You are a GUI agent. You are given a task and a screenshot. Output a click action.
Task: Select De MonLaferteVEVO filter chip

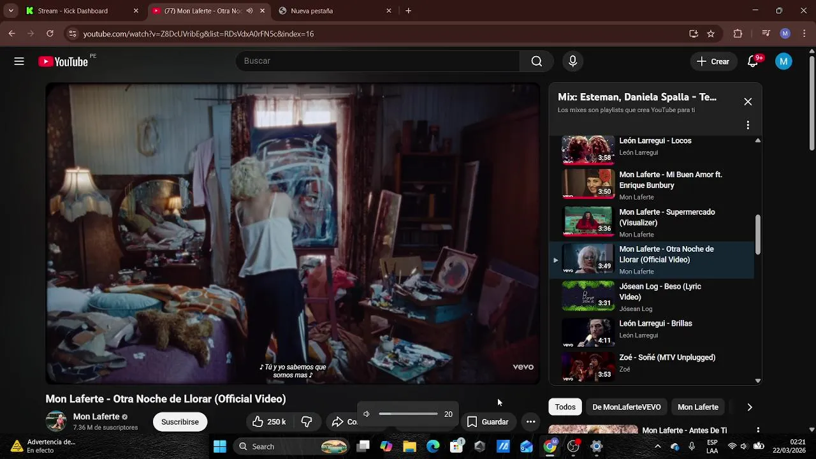[627, 407]
